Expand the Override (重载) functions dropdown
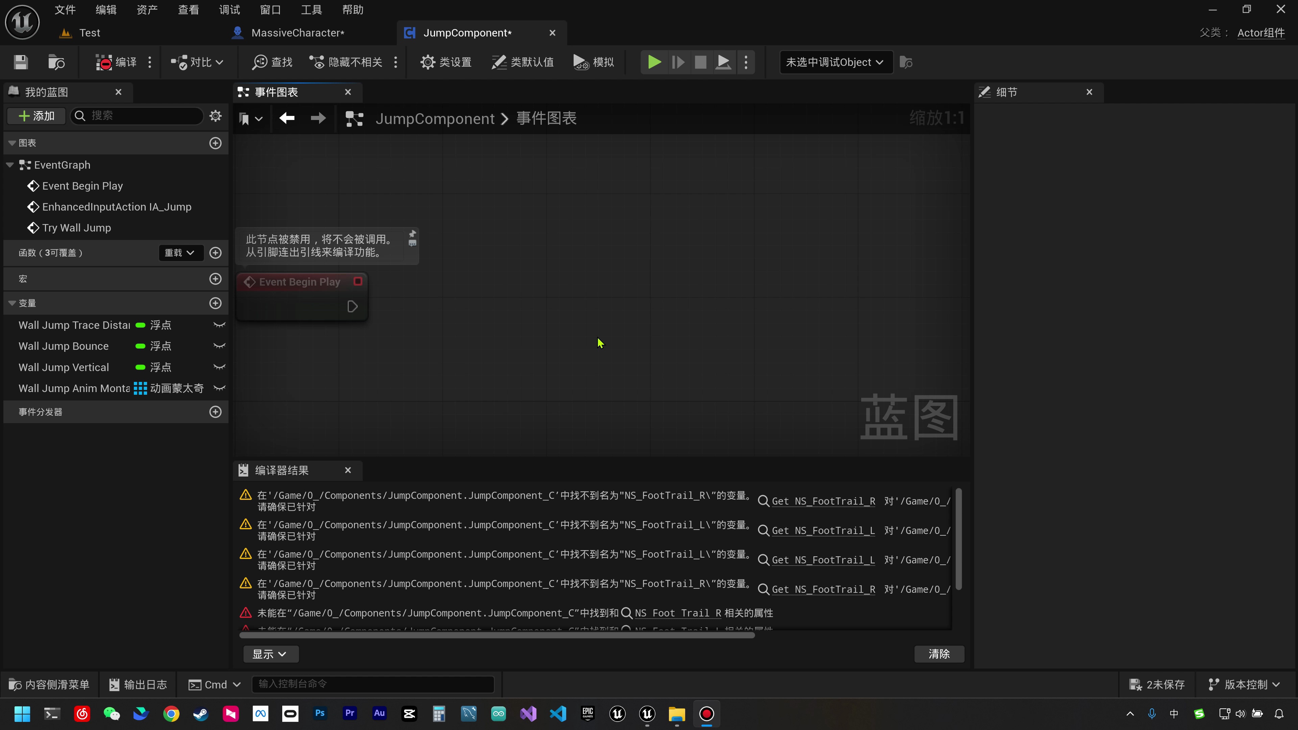This screenshot has width=1298, height=730. [x=180, y=253]
